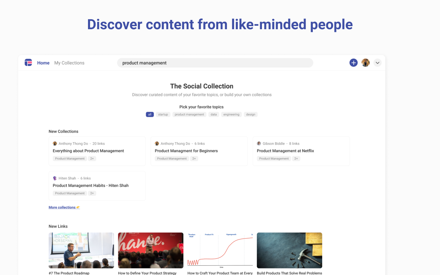Click the app logo in the top bar
The height and width of the screenshot is (275, 440).
click(x=28, y=63)
